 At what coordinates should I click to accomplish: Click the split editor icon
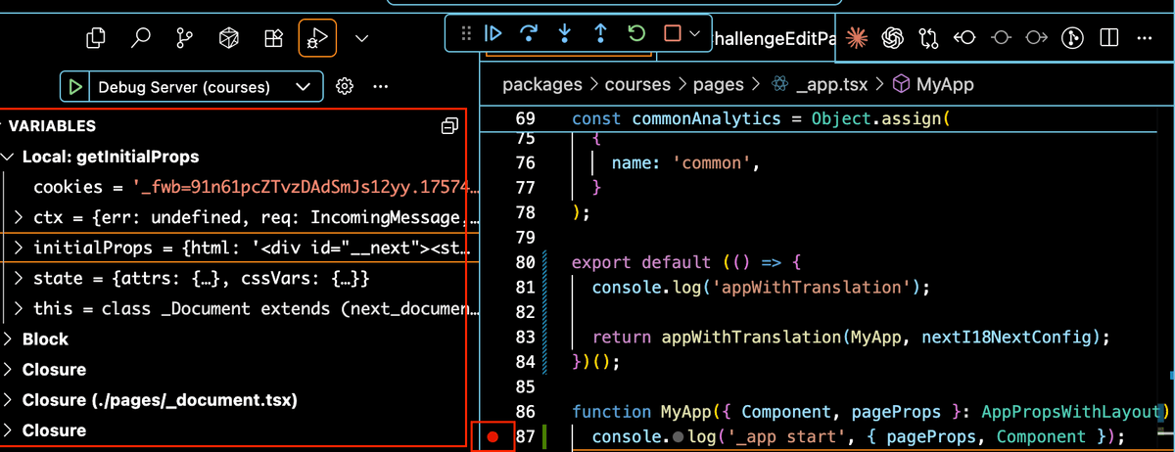click(x=1108, y=38)
